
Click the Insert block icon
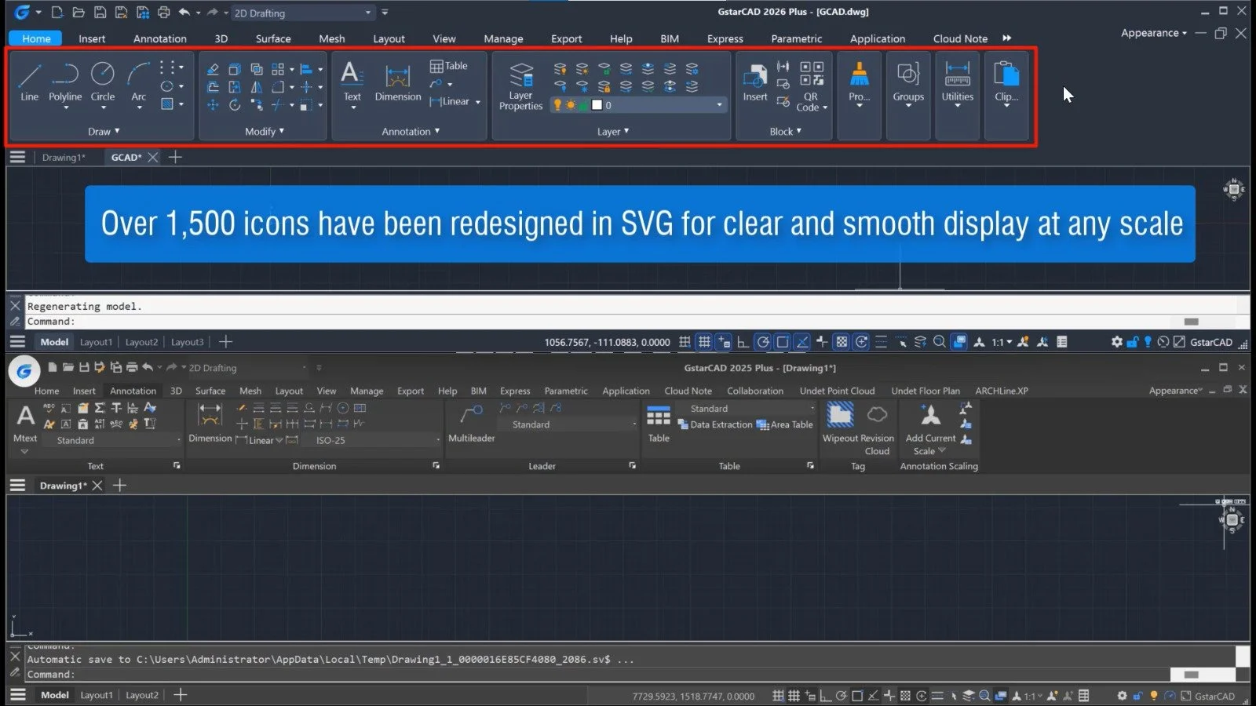[755, 82]
